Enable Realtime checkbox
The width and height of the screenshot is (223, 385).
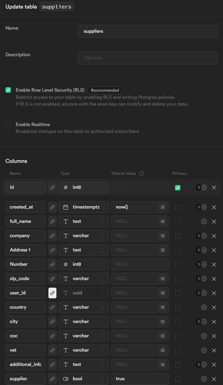[x=8, y=125]
